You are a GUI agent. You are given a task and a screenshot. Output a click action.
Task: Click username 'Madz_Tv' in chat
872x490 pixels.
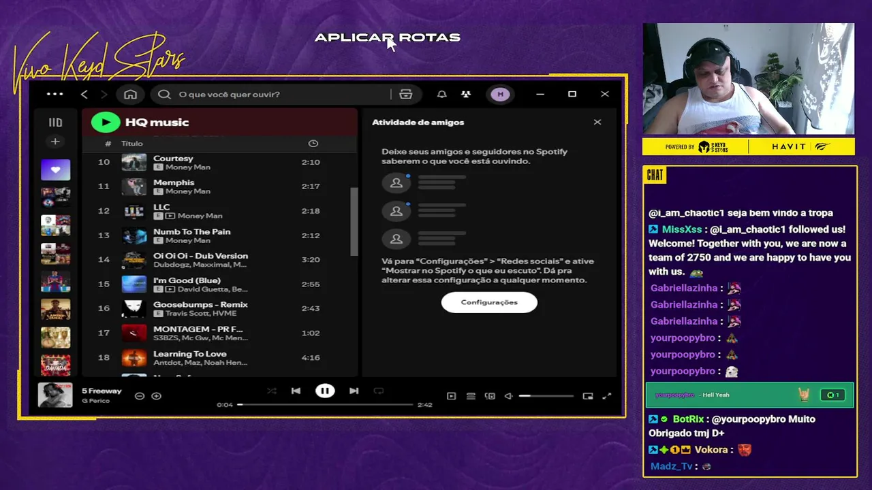(x=672, y=466)
